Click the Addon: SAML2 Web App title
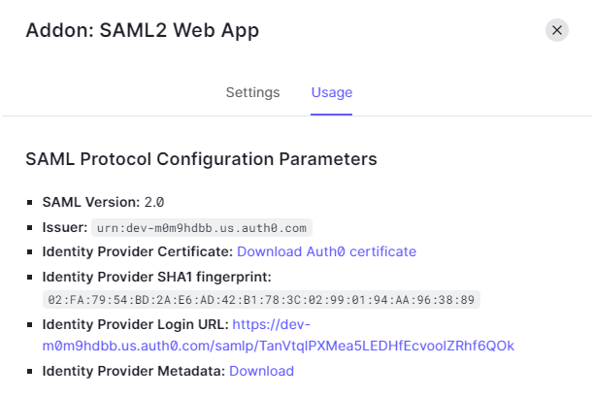 click(142, 30)
